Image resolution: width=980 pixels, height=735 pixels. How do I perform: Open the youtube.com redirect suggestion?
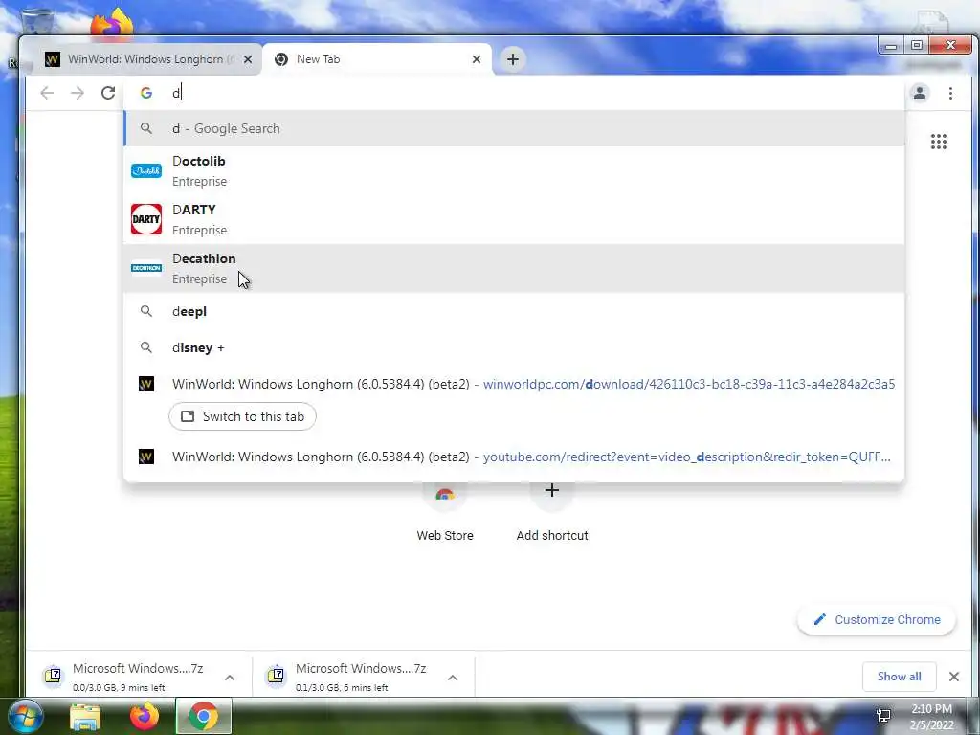(514, 457)
